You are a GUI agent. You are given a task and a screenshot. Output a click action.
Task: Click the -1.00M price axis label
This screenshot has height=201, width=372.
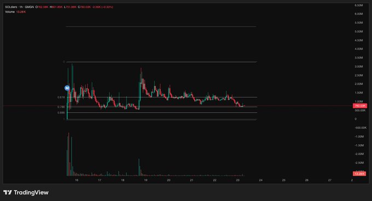[359, 137]
